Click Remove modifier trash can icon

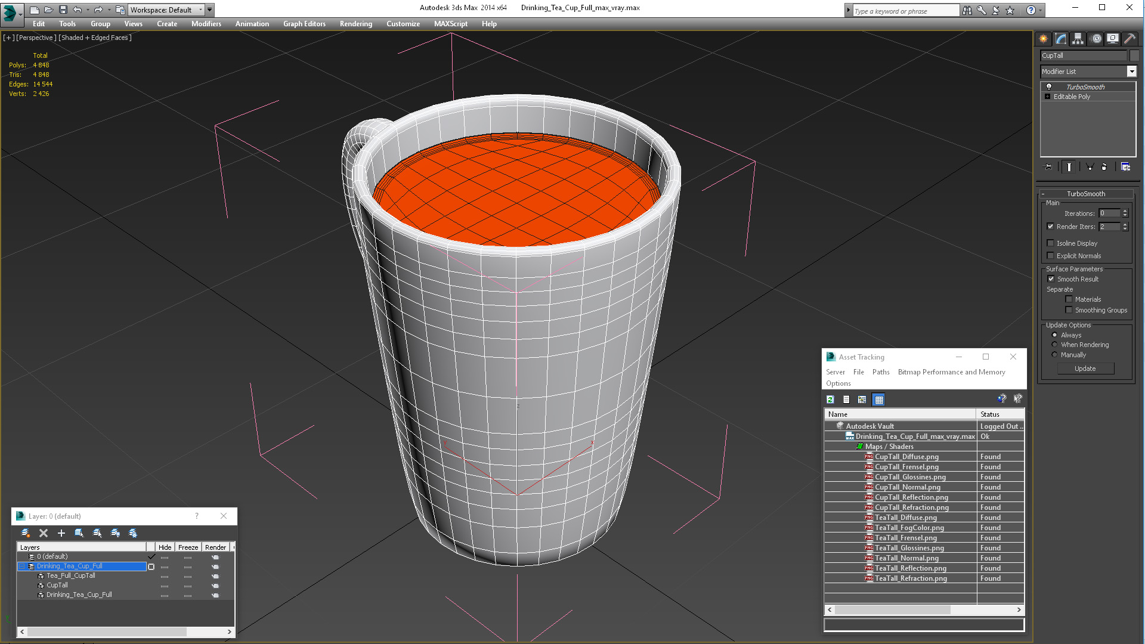coord(1104,167)
